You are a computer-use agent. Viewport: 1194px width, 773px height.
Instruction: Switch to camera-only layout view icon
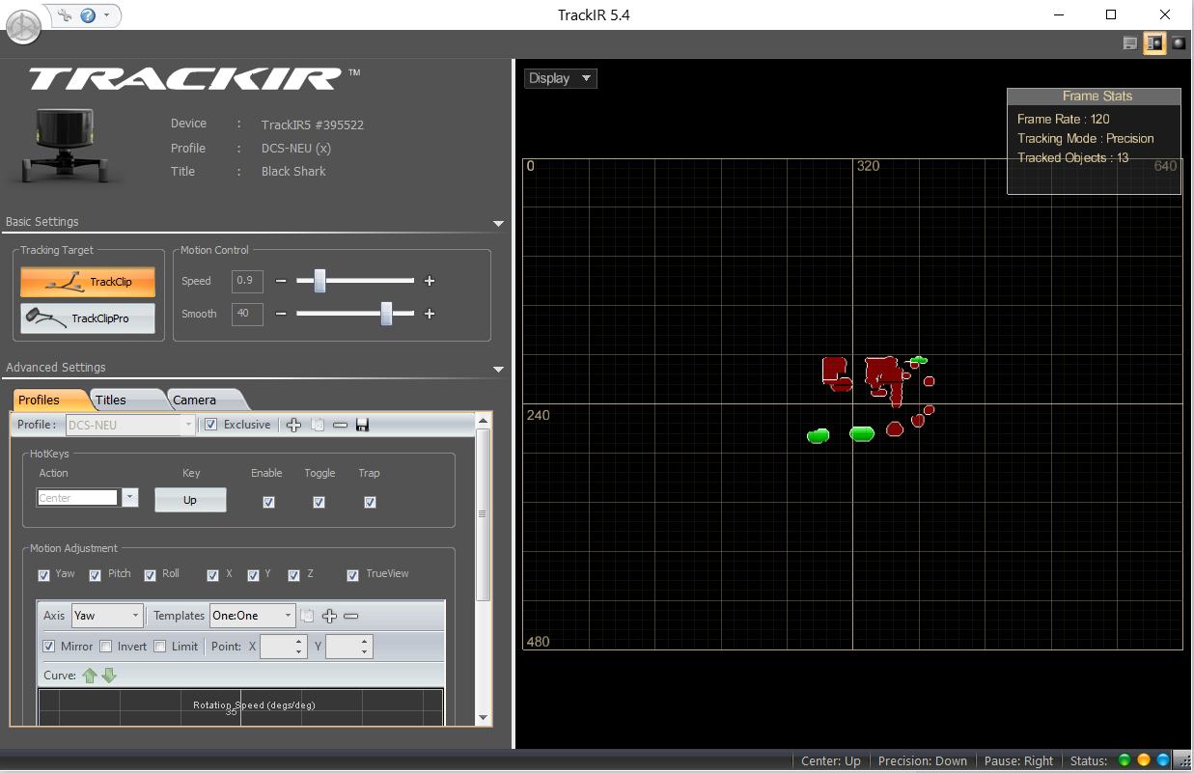1179,43
